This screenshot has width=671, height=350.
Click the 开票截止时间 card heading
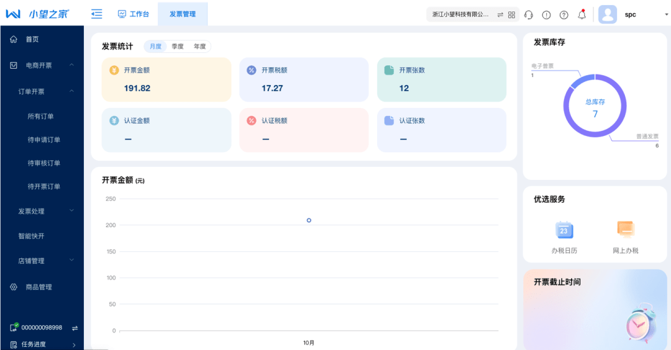[x=557, y=282]
